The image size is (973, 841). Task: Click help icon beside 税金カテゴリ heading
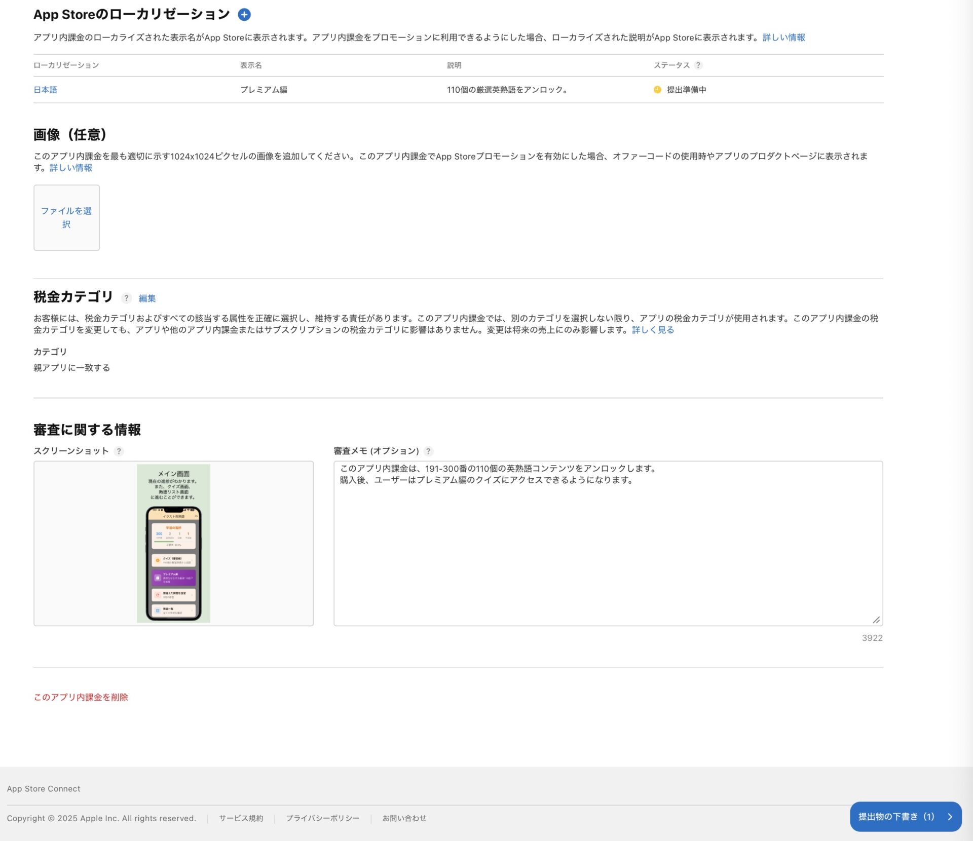pos(126,298)
